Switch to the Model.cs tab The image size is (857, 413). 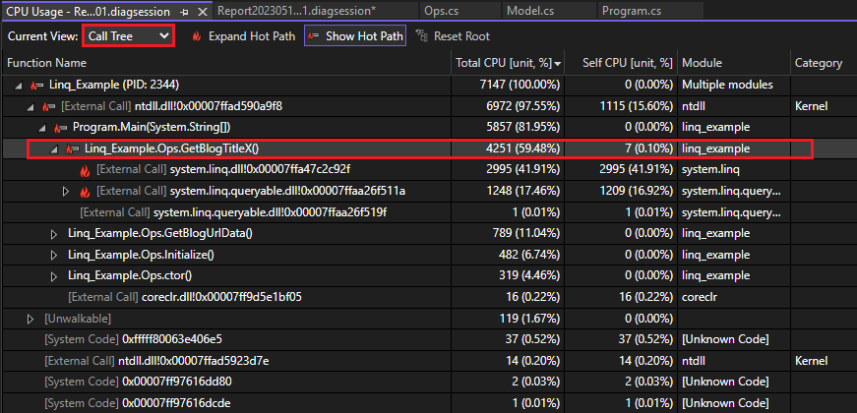(529, 11)
